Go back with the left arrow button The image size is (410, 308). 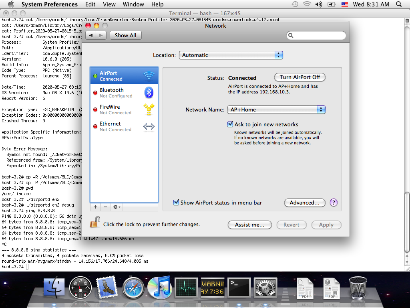pyautogui.click(x=91, y=35)
